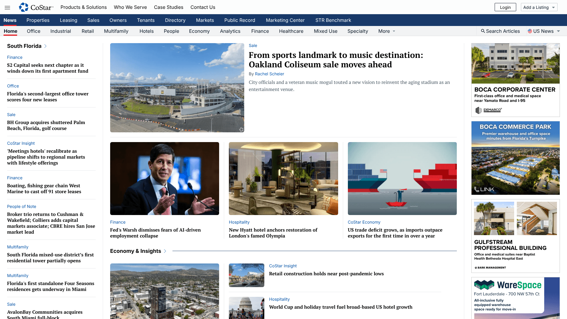
Task: Click the Hospitality label above Hyatt article
Action: [x=239, y=222]
